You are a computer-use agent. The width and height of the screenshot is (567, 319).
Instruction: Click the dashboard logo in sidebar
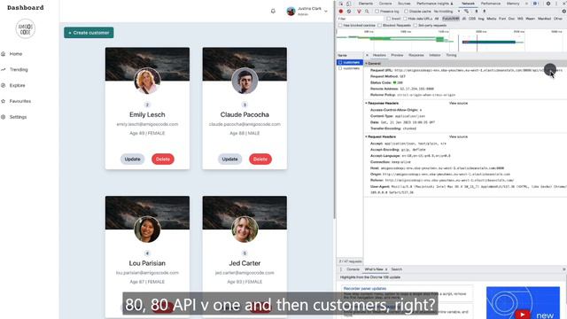[26, 29]
